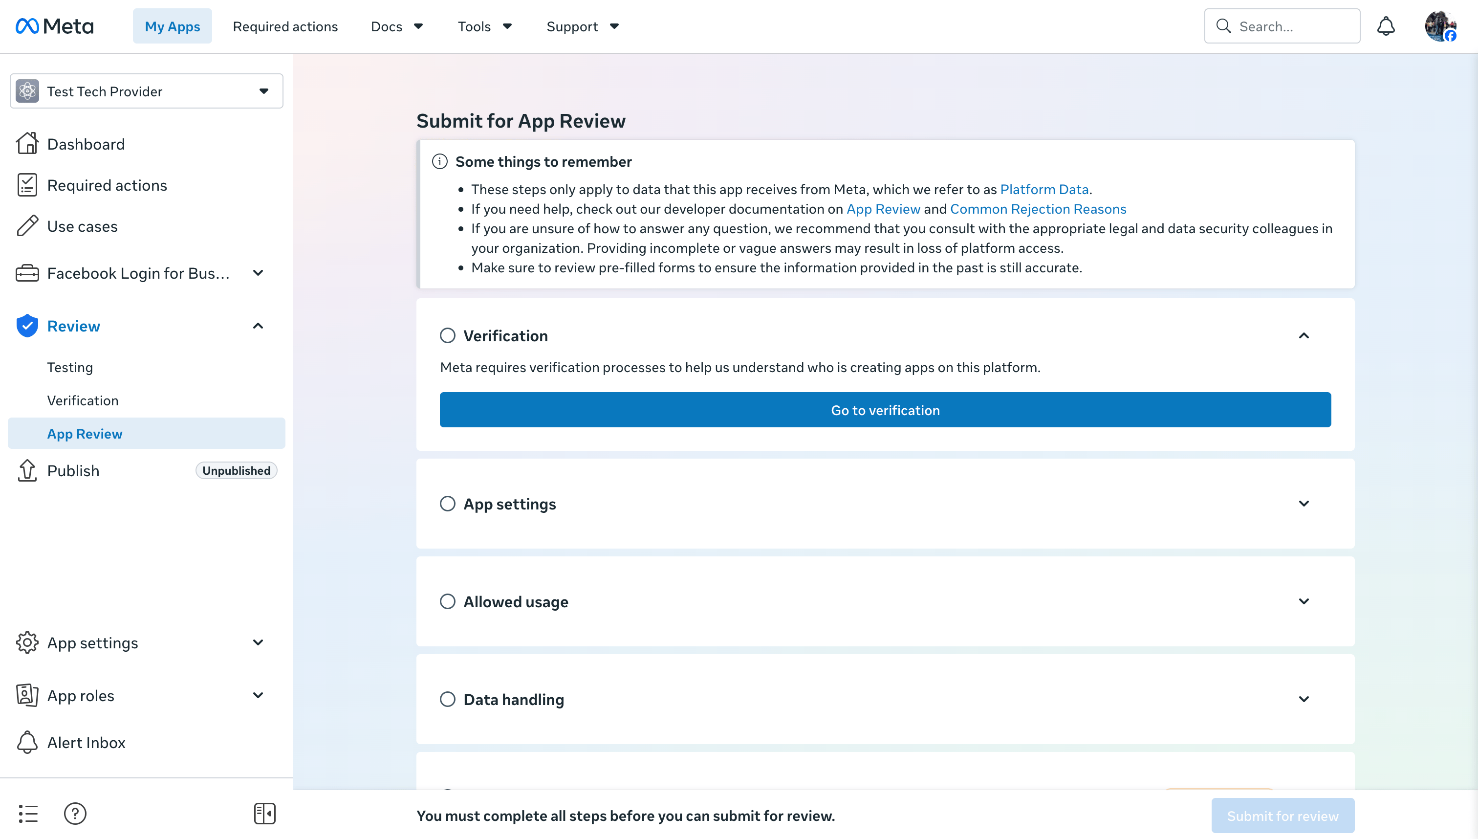Expand the Data handling card chevron
Viewport: 1478px width, 839px height.
pos(1304,699)
